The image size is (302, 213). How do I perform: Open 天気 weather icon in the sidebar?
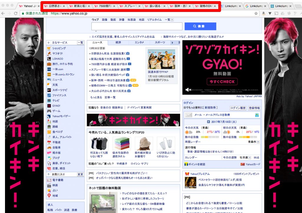49,85
